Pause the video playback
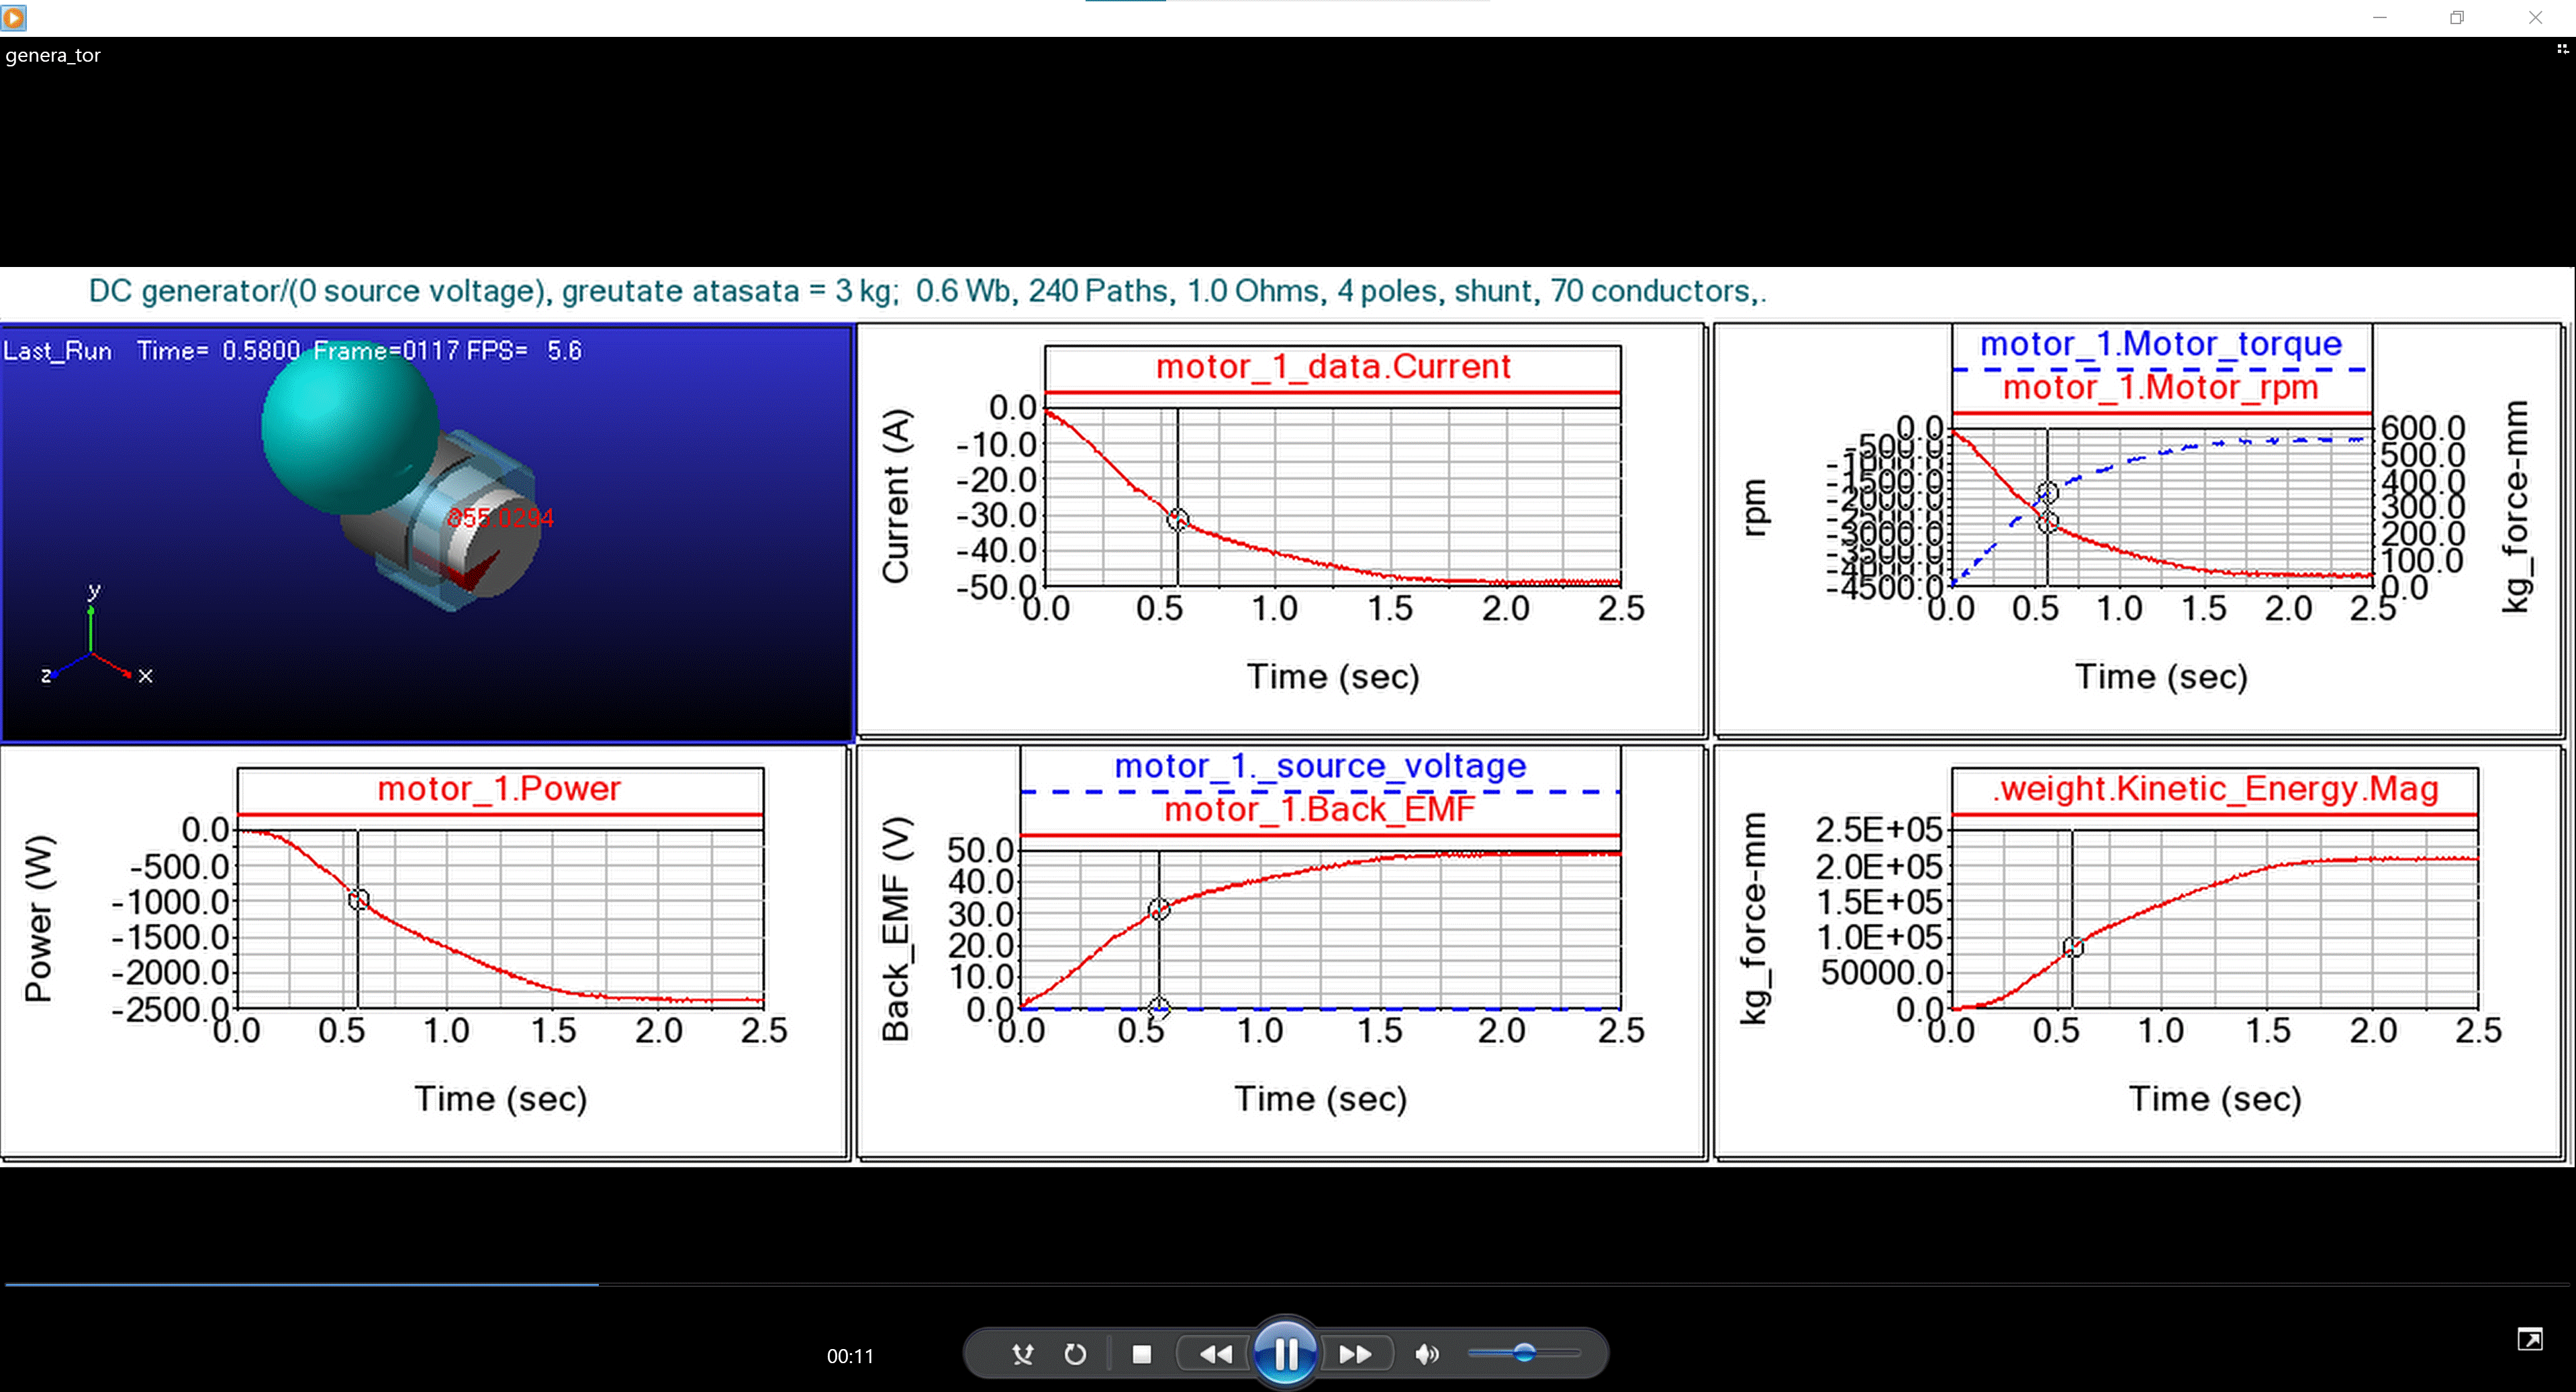 coord(1285,1354)
